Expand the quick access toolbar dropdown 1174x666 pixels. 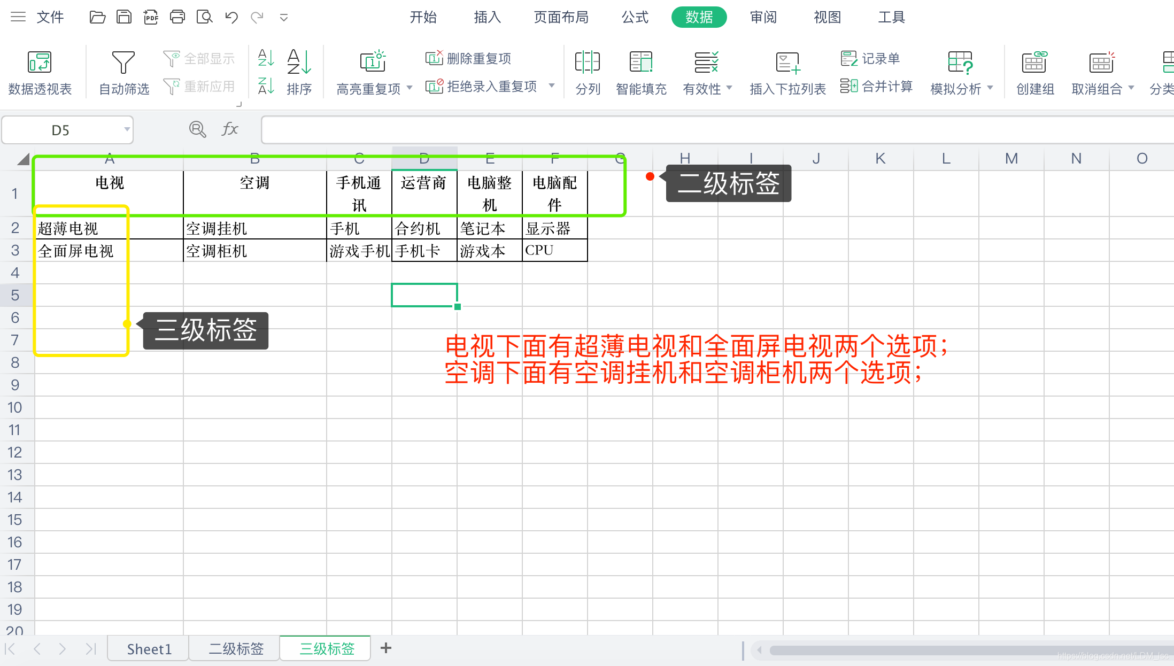(x=284, y=18)
